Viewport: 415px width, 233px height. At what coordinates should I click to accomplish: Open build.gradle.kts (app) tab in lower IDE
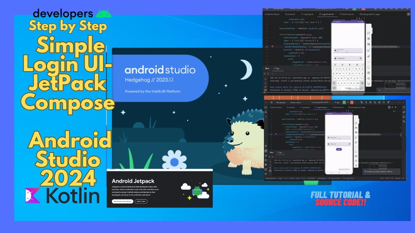357,107
